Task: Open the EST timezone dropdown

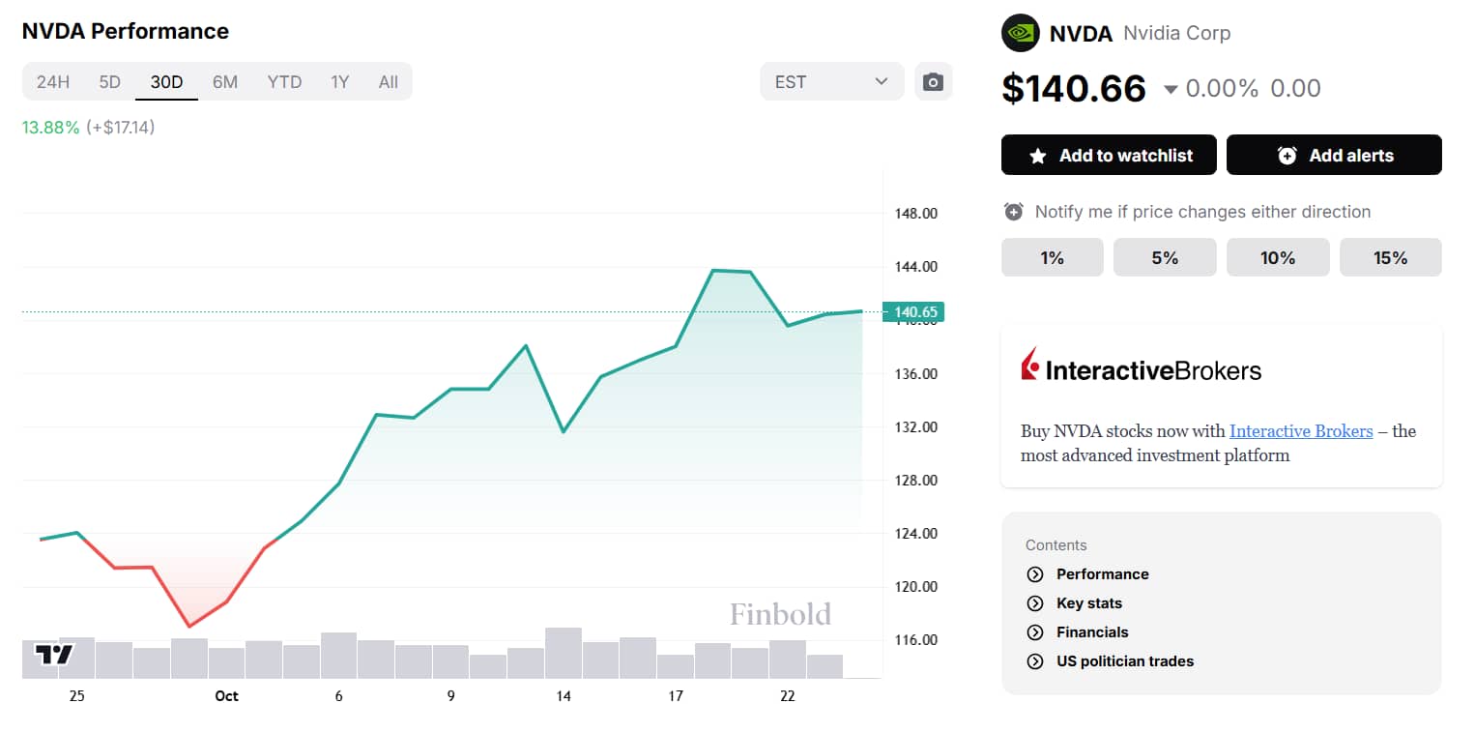Action: pyautogui.click(x=832, y=81)
